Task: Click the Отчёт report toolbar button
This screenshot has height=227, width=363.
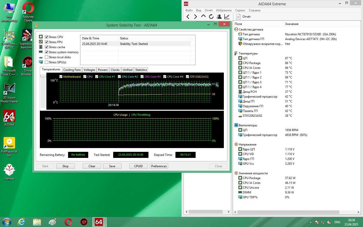Action: coord(244,17)
